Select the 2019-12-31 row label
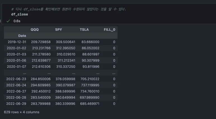This screenshot has width=216, height=119. pyautogui.click(x=16, y=42)
